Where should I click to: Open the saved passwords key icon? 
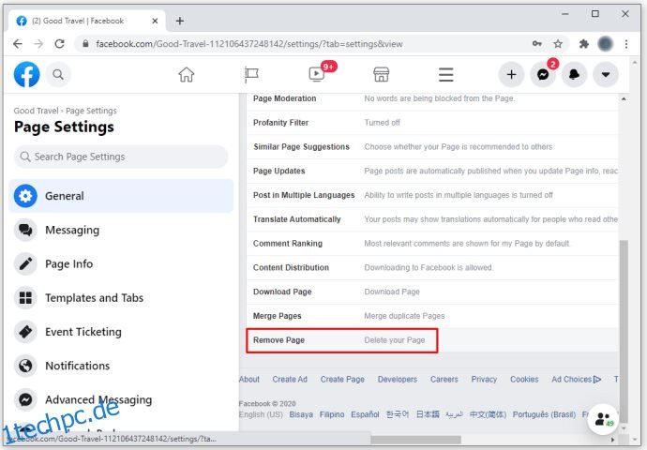[537, 44]
